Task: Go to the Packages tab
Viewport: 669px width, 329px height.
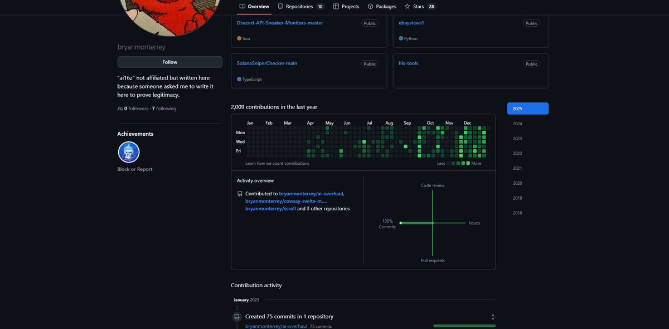Action: click(382, 7)
